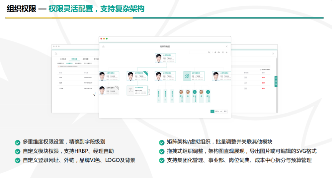Click the top root employee card in chart
The height and width of the screenshot is (178, 332).
pyautogui.click(x=165, y=58)
